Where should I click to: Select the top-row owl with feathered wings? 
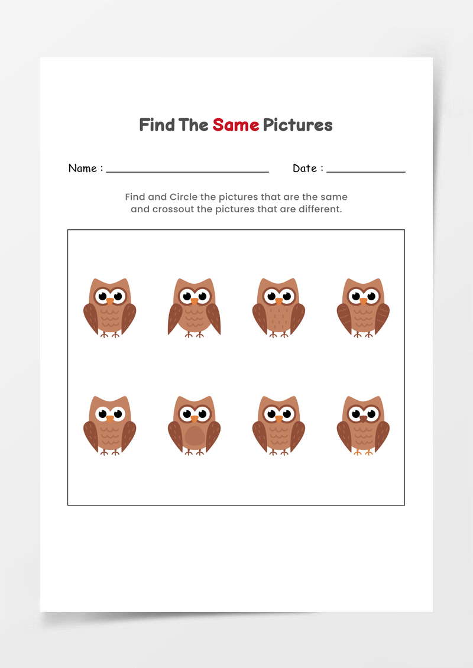[x=363, y=307]
